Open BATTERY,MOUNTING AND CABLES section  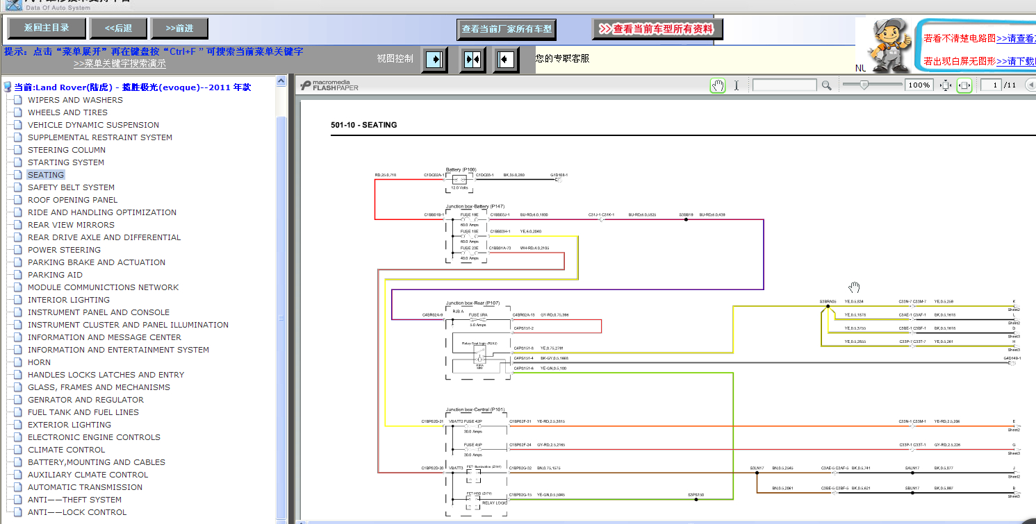point(97,462)
